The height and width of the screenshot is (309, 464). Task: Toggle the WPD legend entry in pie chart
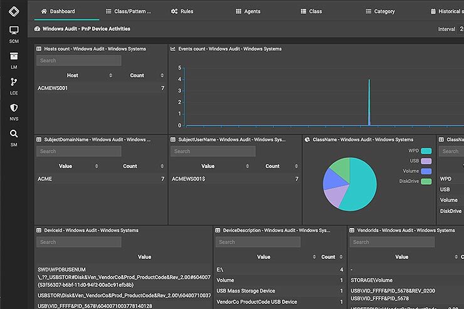(x=426, y=151)
